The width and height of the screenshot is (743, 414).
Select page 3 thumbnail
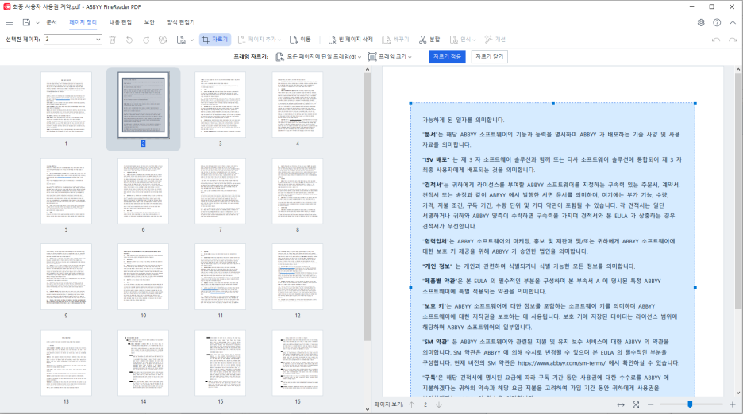coord(221,105)
